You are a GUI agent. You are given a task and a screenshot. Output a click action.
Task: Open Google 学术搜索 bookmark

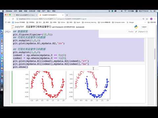pos(18,22)
